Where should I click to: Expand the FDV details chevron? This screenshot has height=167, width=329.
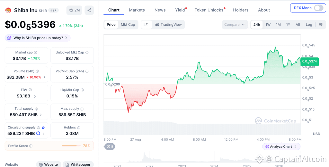(35, 96)
